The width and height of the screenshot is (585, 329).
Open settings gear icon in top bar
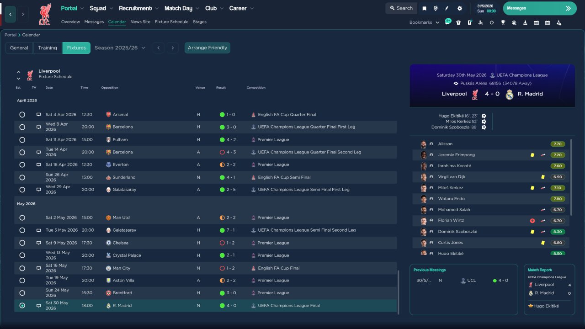click(x=460, y=8)
